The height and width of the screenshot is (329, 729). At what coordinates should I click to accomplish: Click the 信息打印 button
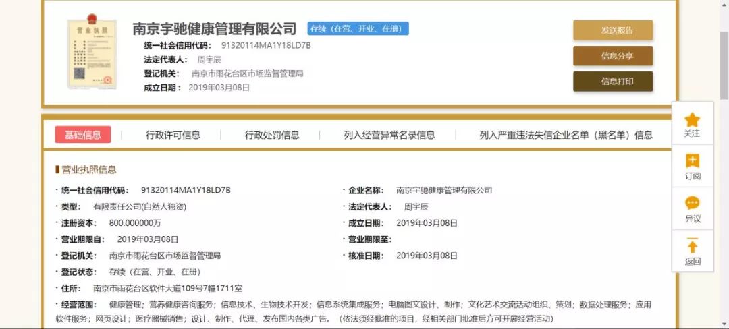(613, 81)
